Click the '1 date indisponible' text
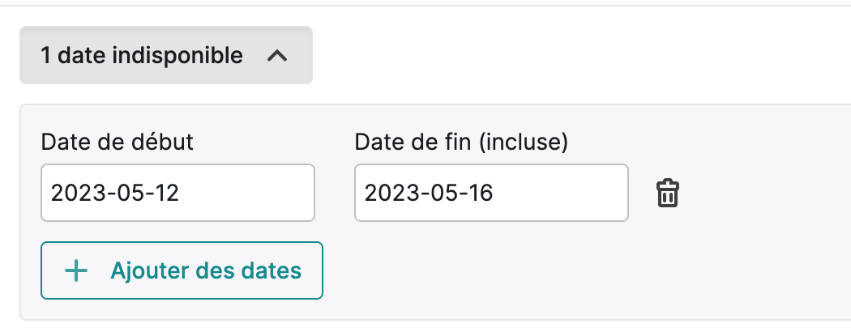851x332 pixels. [142, 55]
